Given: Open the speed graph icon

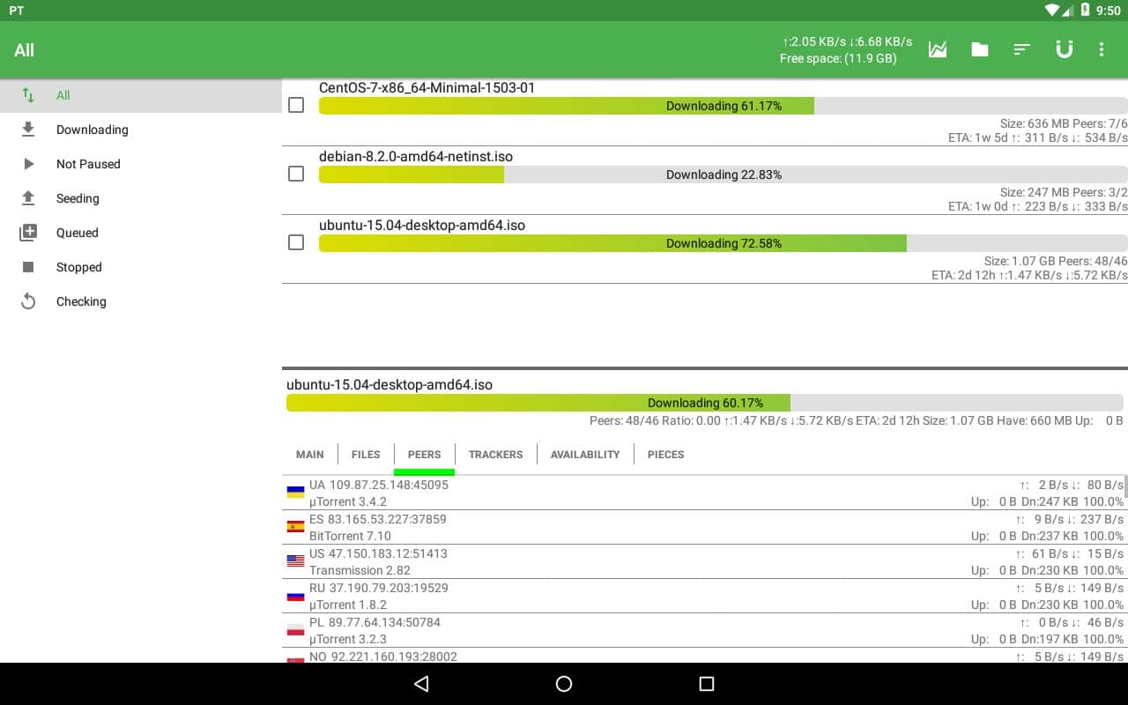Looking at the screenshot, I should click(x=938, y=50).
